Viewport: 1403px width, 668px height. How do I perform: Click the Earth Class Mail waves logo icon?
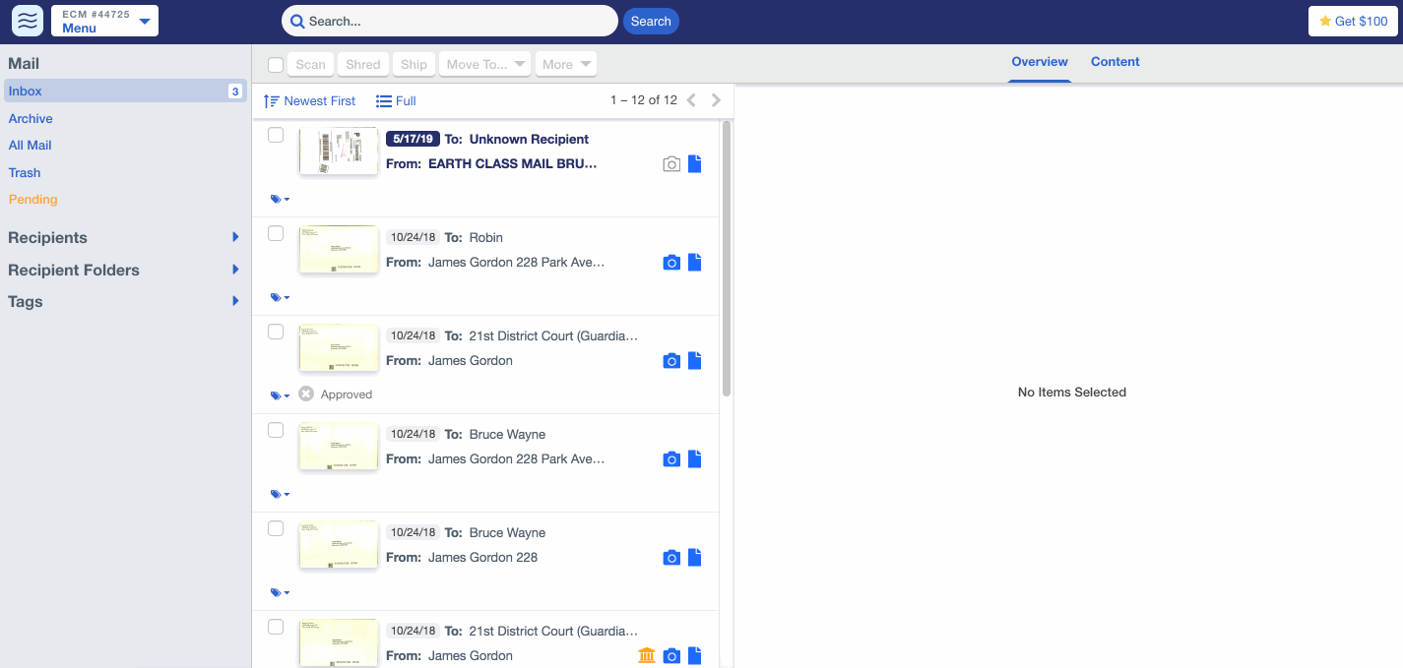(28, 21)
